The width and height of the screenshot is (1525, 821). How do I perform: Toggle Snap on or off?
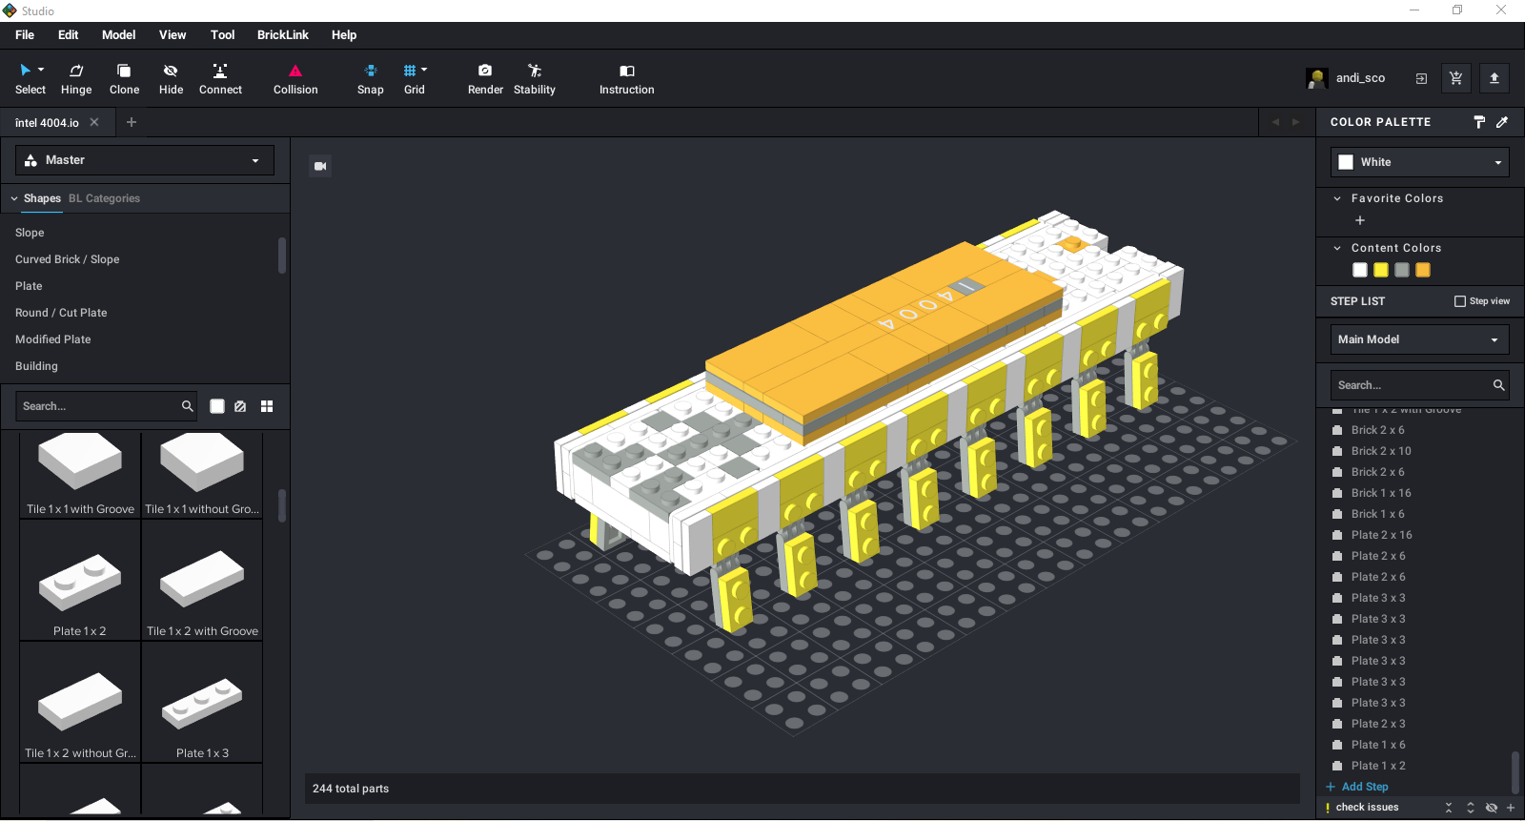(371, 79)
